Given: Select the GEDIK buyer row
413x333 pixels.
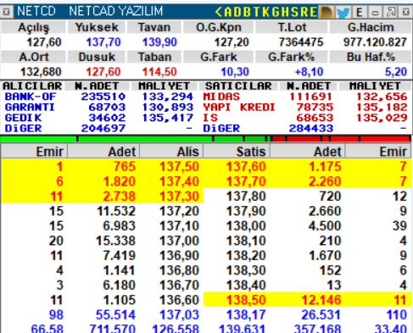Looking at the screenshot, I should (x=99, y=118).
